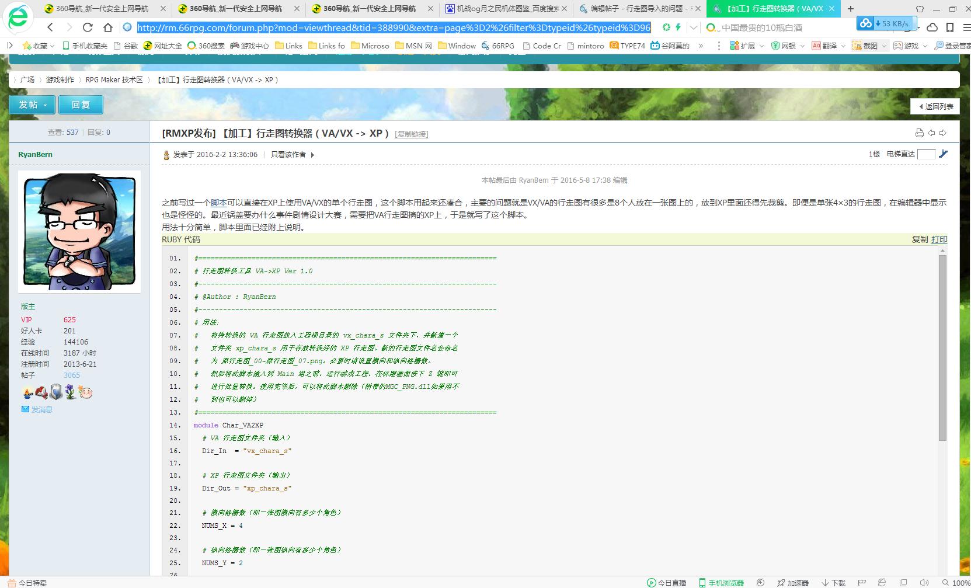Click 返回列表 to return to list
This screenshot has height=588, width=971.
click(935, 106)
